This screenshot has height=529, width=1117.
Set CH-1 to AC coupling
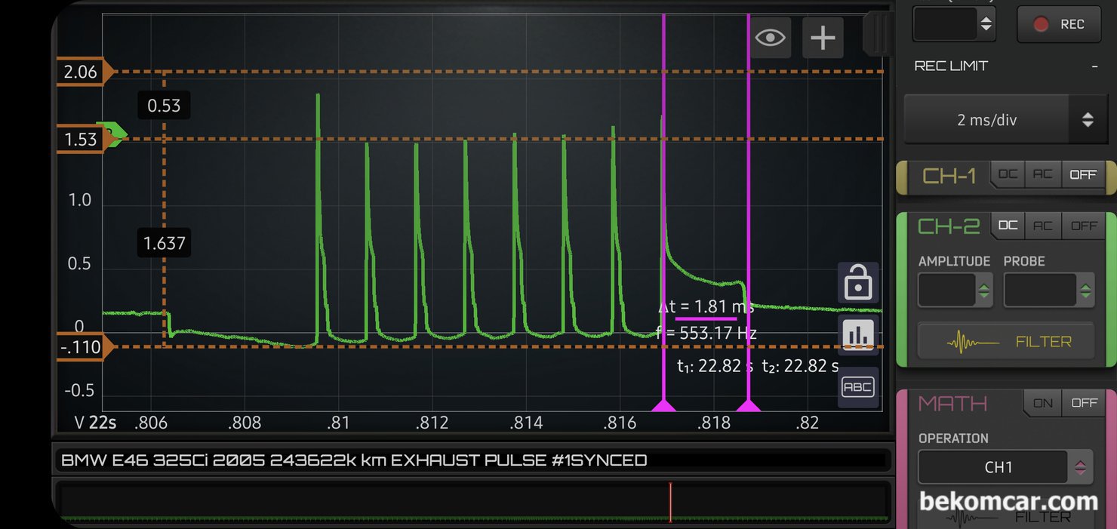[1042, 174]
